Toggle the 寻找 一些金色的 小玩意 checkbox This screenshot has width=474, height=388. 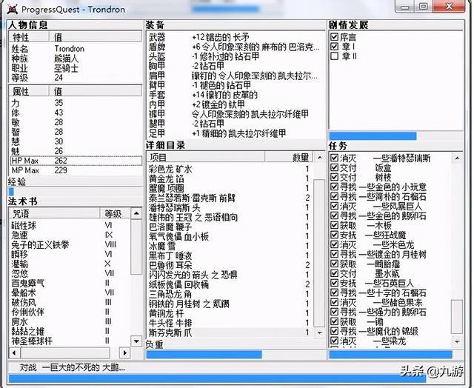click(x=334, y=187)
